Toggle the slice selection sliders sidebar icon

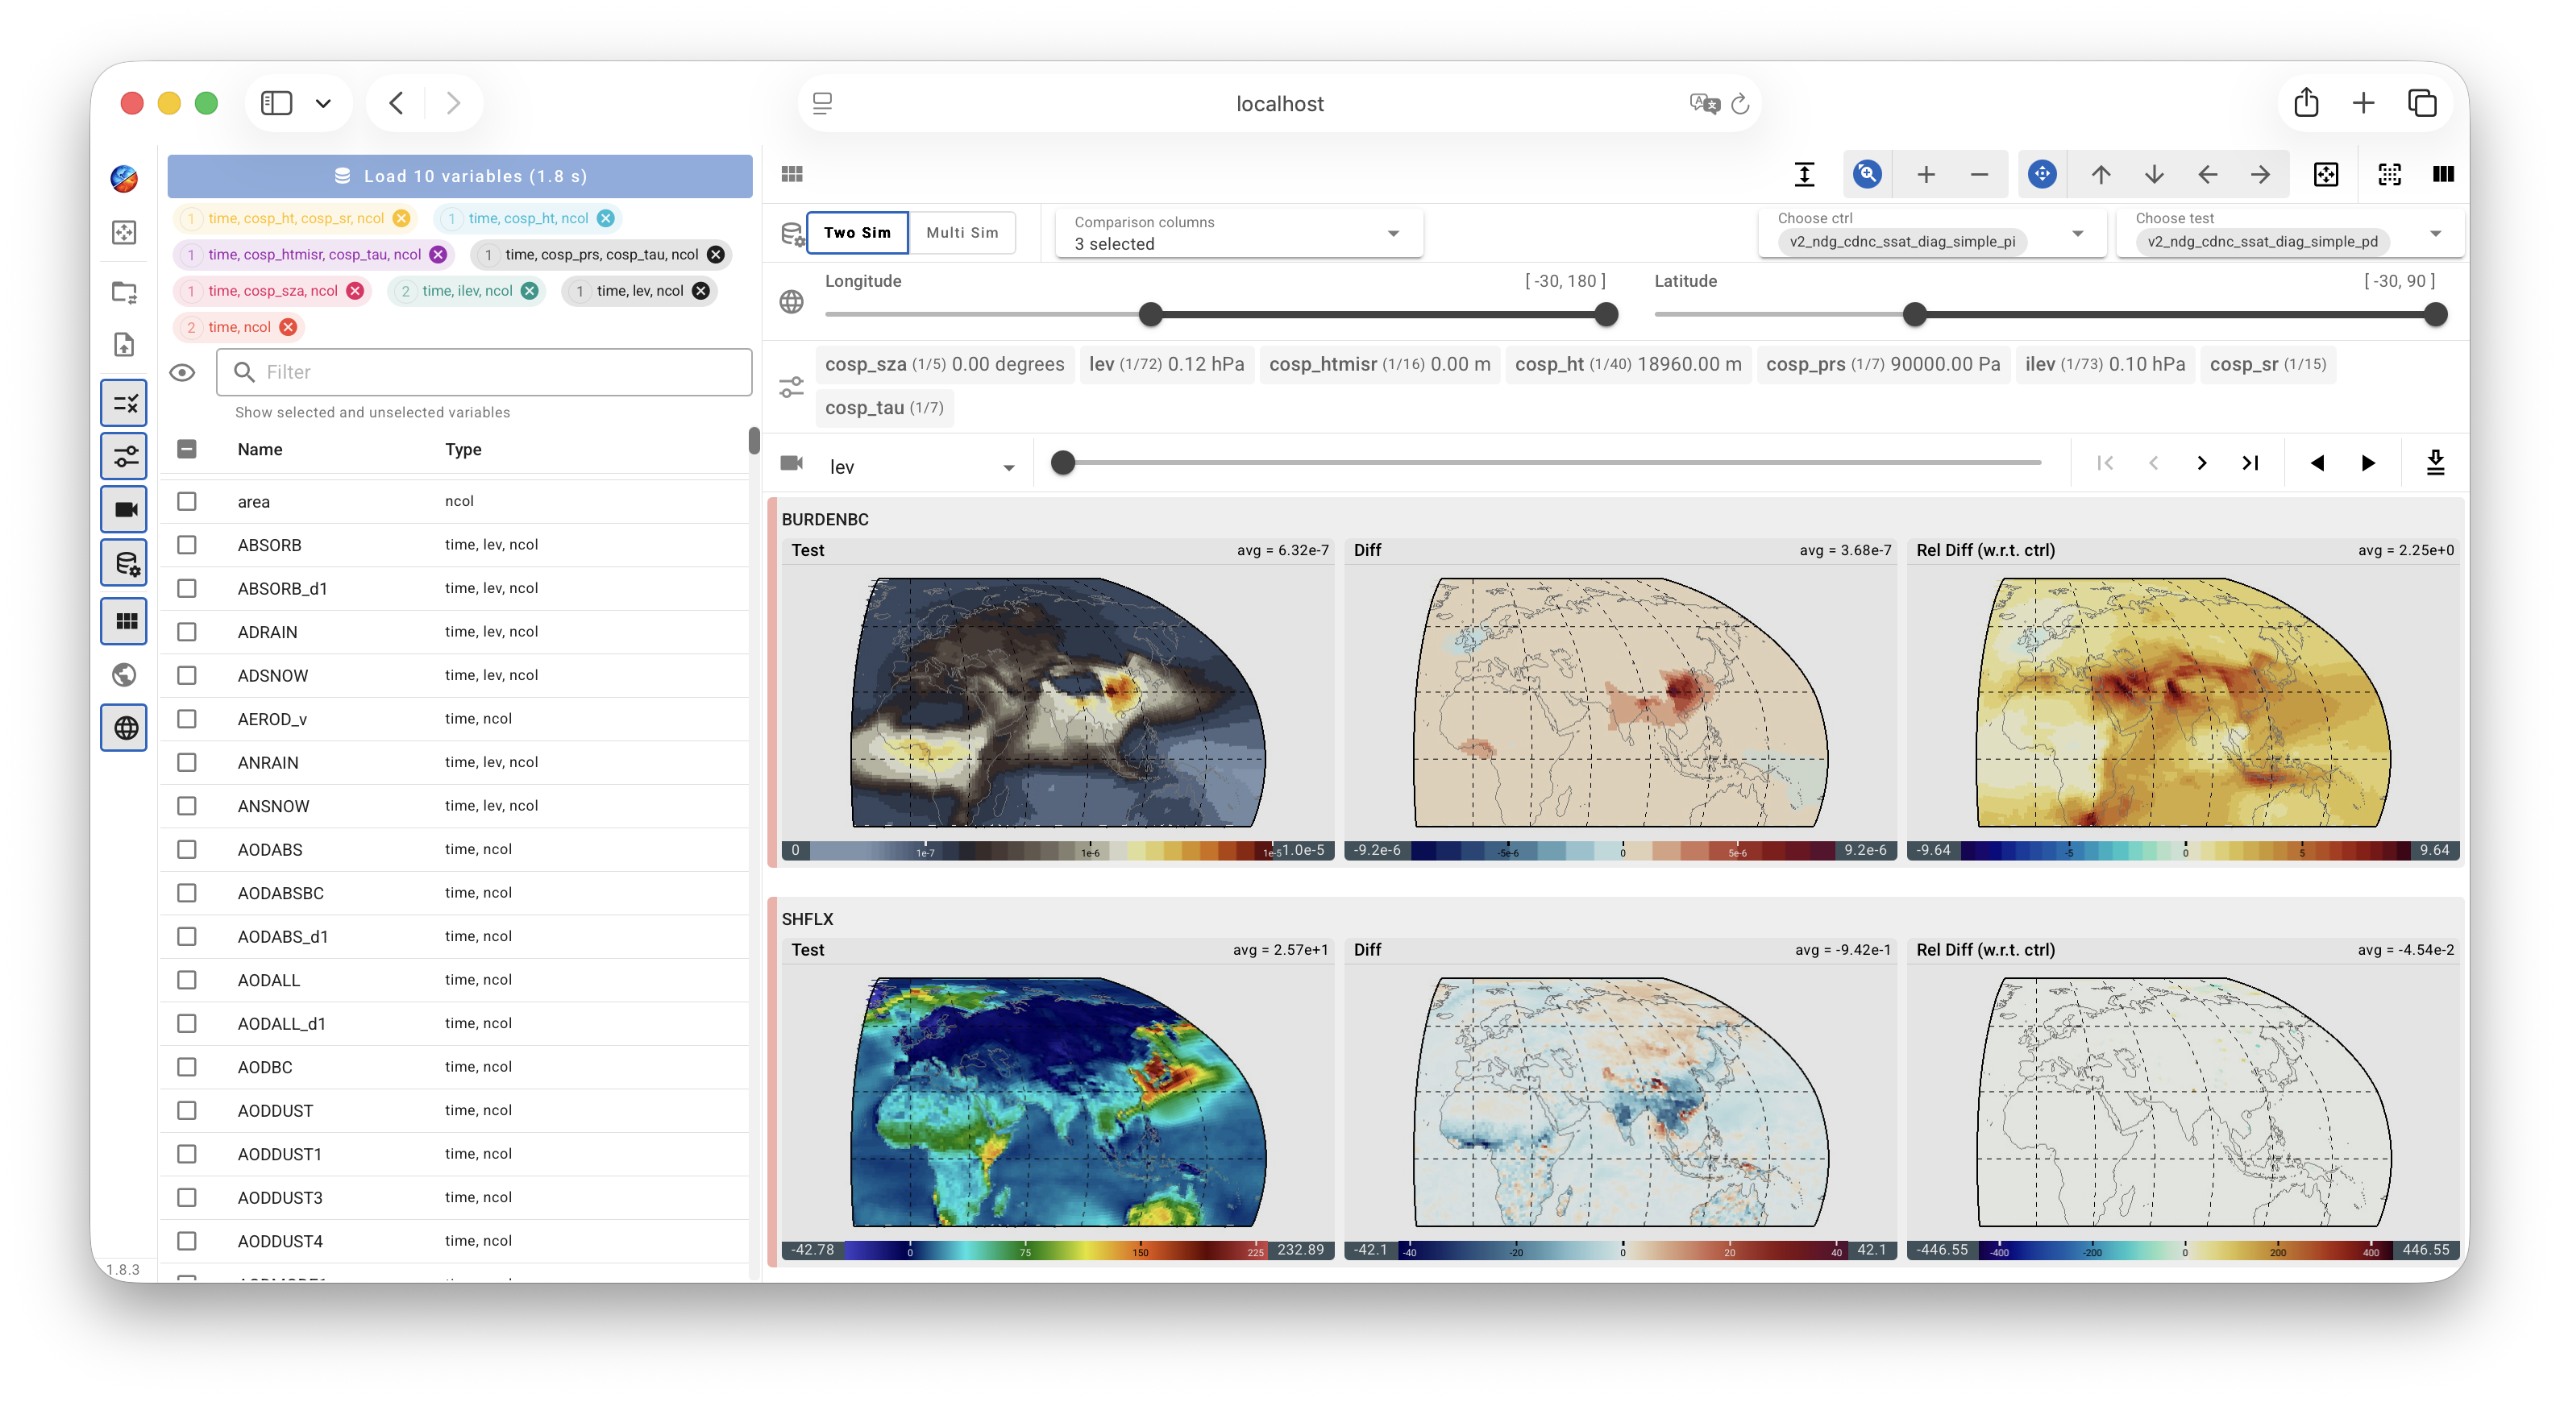tap(124, 456)
